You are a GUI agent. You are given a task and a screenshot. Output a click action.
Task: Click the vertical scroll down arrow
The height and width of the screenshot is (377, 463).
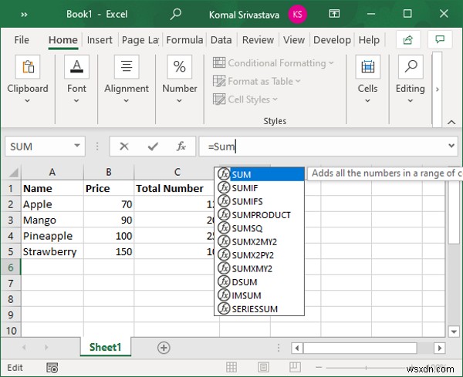[454, 332]
